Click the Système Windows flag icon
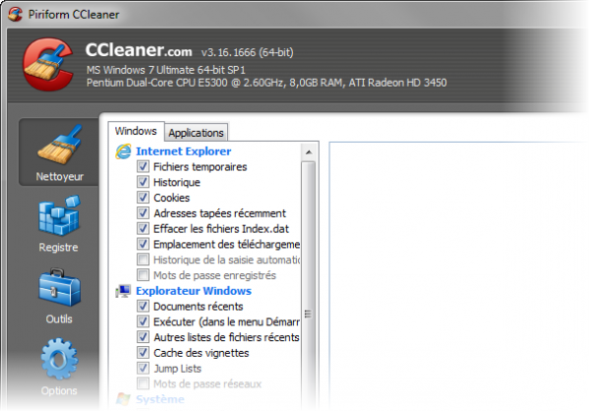Image resolution: width=590 pixels, height=412 pixels. pyautogui.click(x=123, y=400)
